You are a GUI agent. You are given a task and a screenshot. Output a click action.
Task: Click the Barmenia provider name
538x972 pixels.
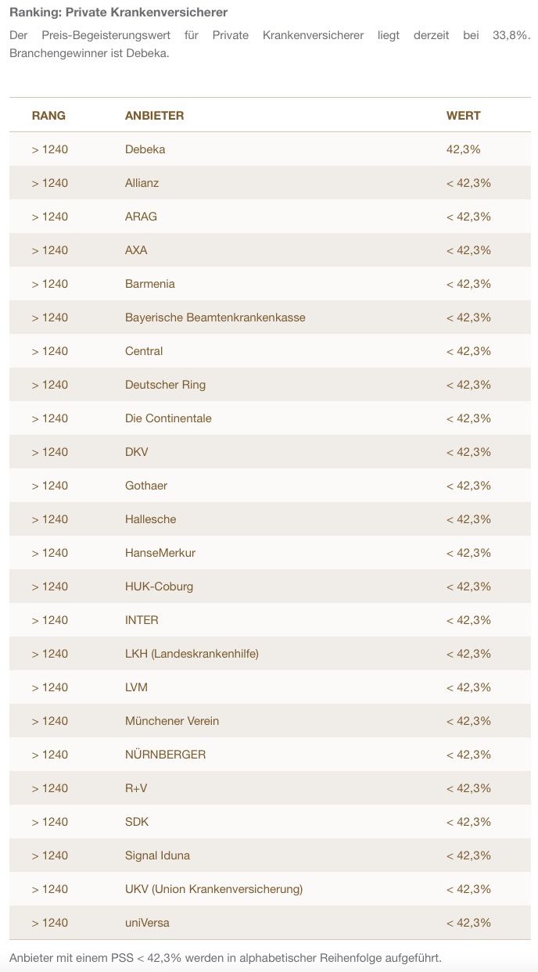click(150, 284)
